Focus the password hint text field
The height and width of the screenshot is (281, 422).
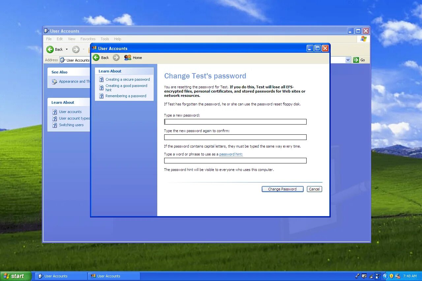point(235,160)
